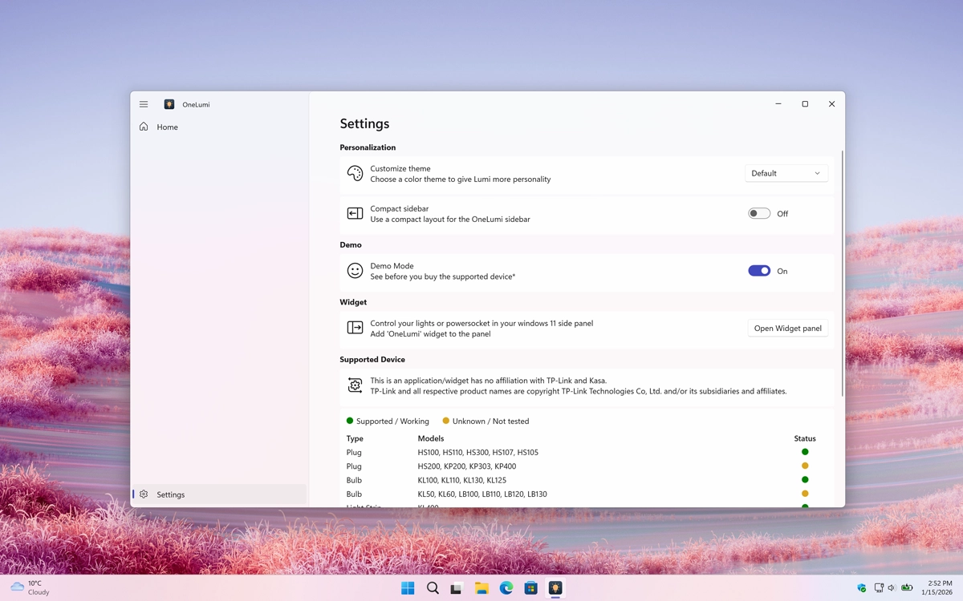The height and width of the screenshot is (601, 963).
Task: Select Settings in the sidebar
Action: pyautogui.click(x=171, y=494)
